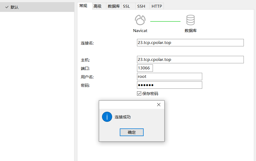This screenshot has height=161, width=256.
Task: Click the 用户名: label
Action: coord(87,77)
